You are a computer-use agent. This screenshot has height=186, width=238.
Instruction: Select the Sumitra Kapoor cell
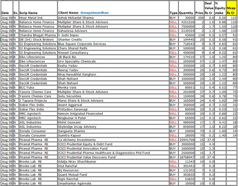113,135
